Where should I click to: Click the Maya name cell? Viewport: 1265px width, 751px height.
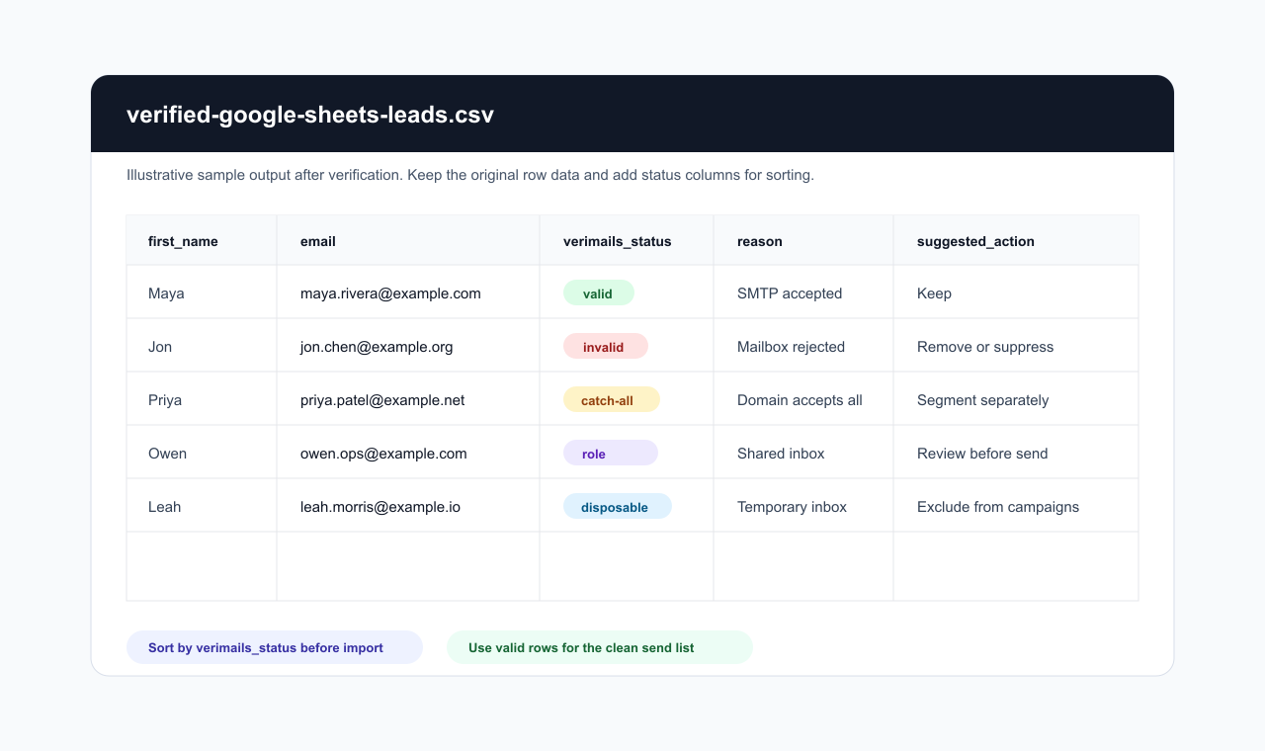point(202,292)
